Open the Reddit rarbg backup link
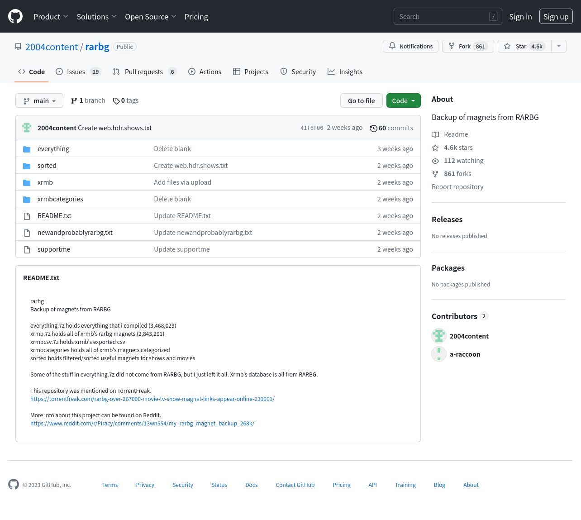This screenshot has width=581, height=520. coord(142,423)
